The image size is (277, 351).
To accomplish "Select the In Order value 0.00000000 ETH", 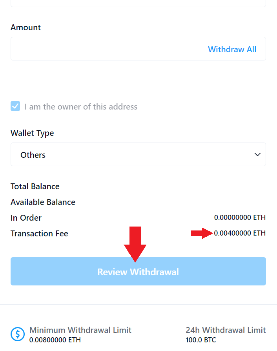I will coord(240,217).
